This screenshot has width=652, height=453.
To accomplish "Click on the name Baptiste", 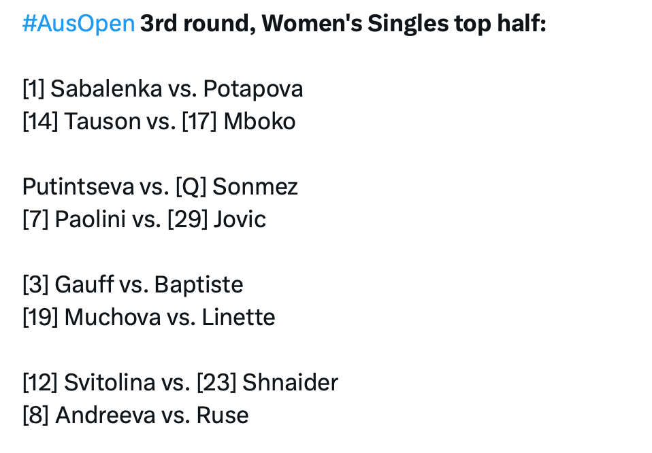I will pyautogui.click(x=199, y=285).
